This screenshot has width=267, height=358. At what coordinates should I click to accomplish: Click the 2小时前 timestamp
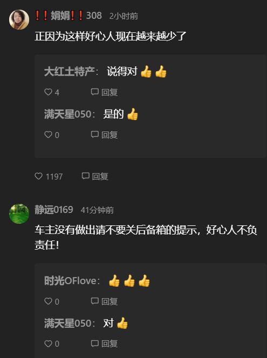point(124,16)
